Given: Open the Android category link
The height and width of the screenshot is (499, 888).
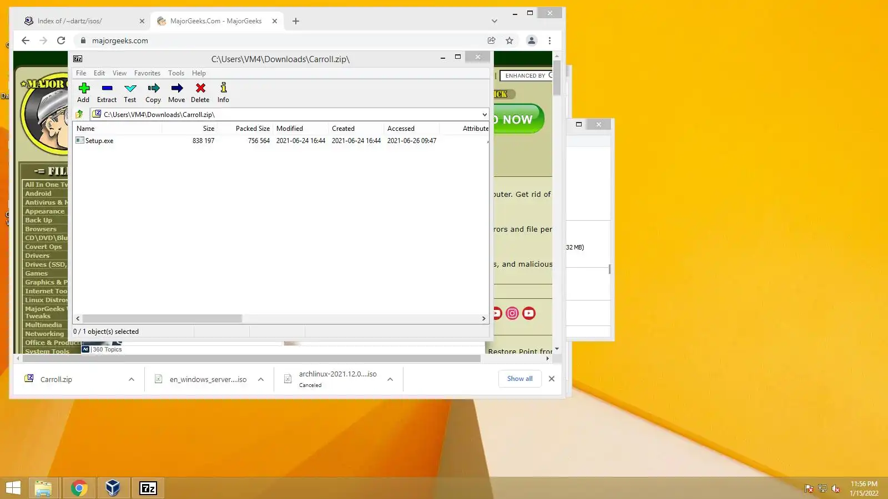Looking at the screenshot, I should [38, 194].
